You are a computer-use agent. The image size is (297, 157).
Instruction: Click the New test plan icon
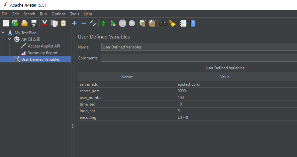tap(6, 23)
